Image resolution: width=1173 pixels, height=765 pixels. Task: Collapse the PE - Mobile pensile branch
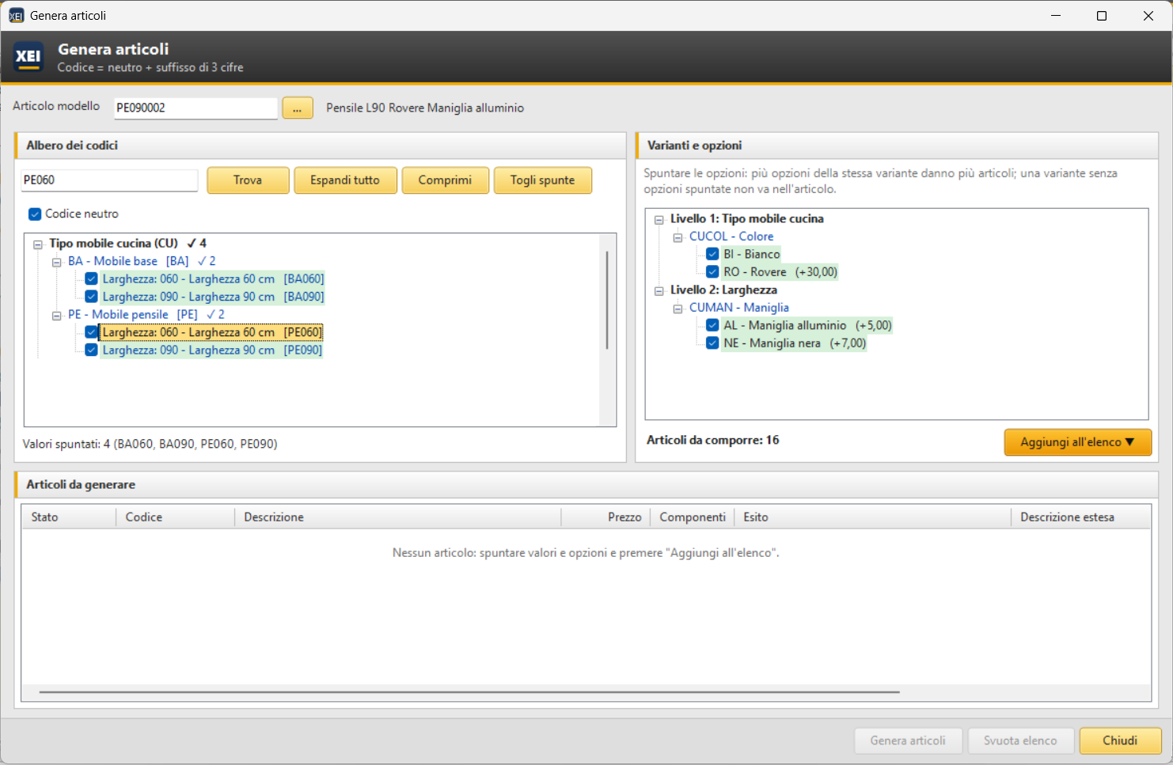56,315
